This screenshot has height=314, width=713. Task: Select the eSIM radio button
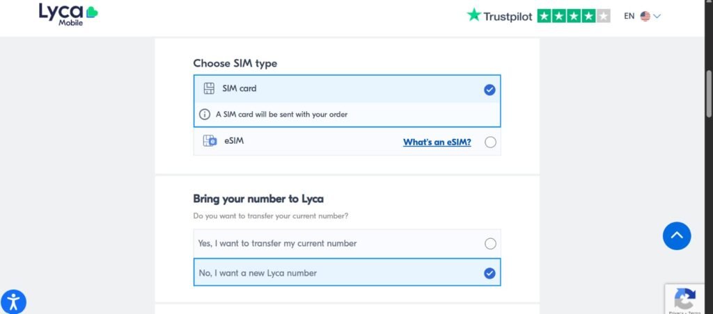click(490, 142)
